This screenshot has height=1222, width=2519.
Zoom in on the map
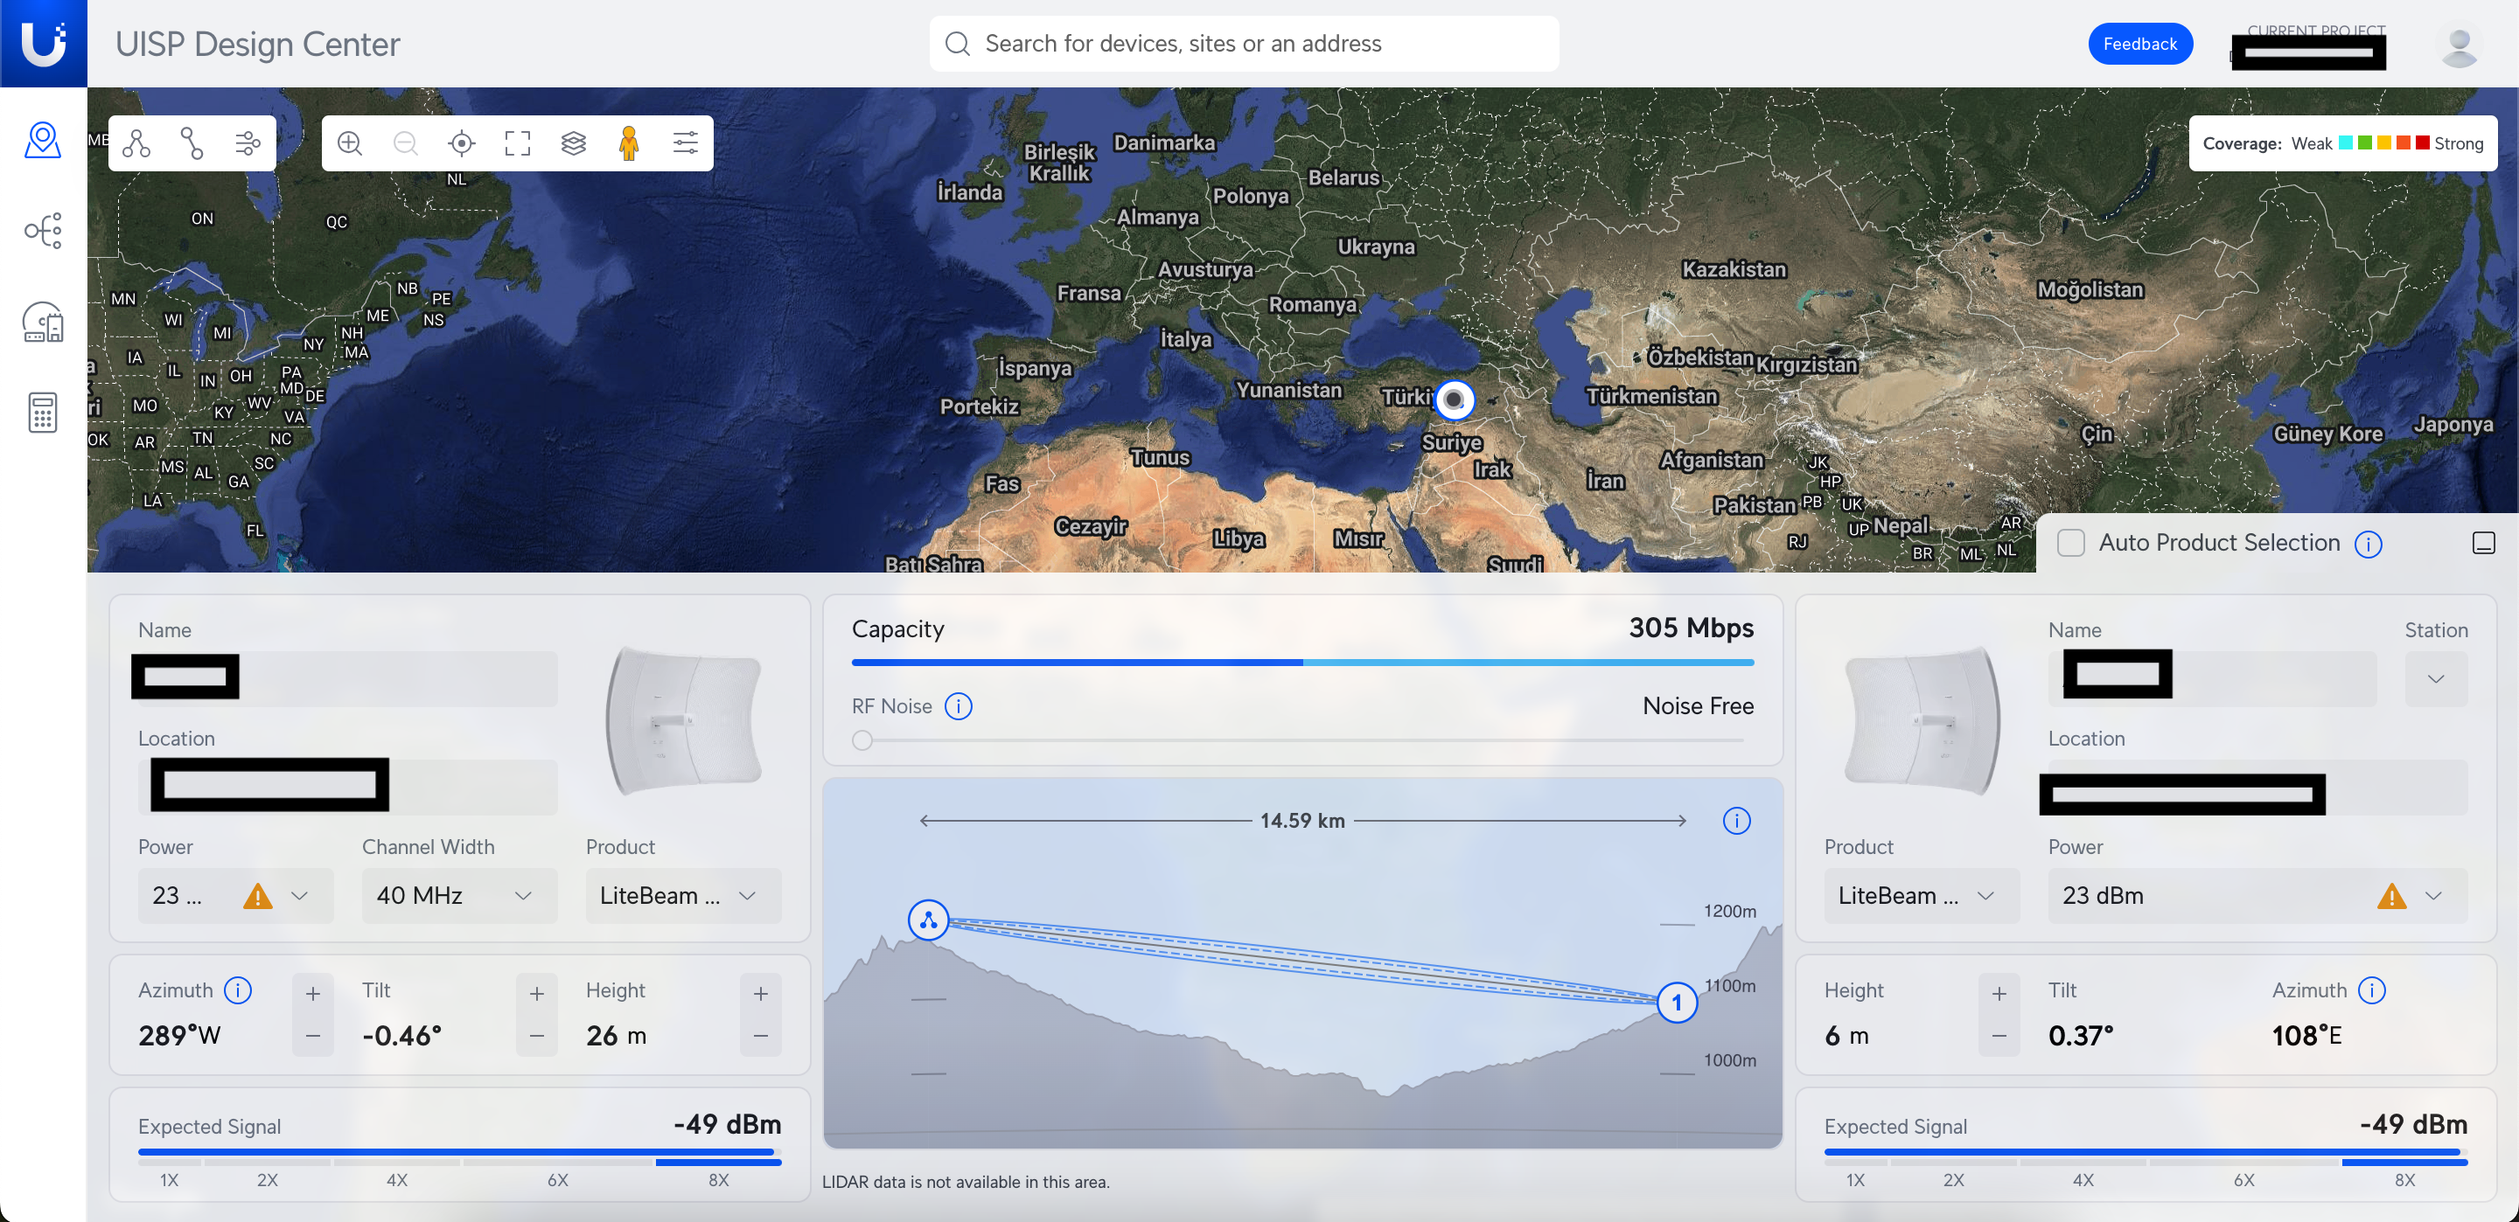click(x=350, y=143)
